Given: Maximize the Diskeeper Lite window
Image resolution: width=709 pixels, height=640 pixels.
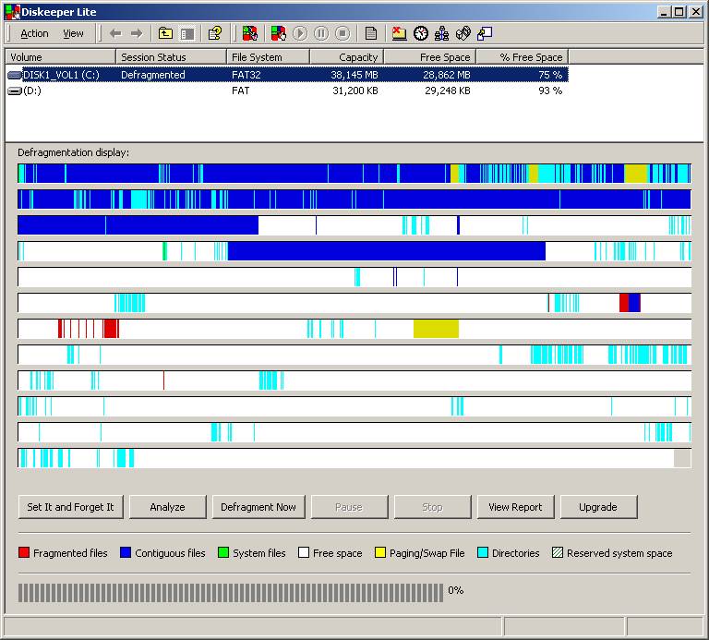Looking at the screenshot, I should click(679, 12).
